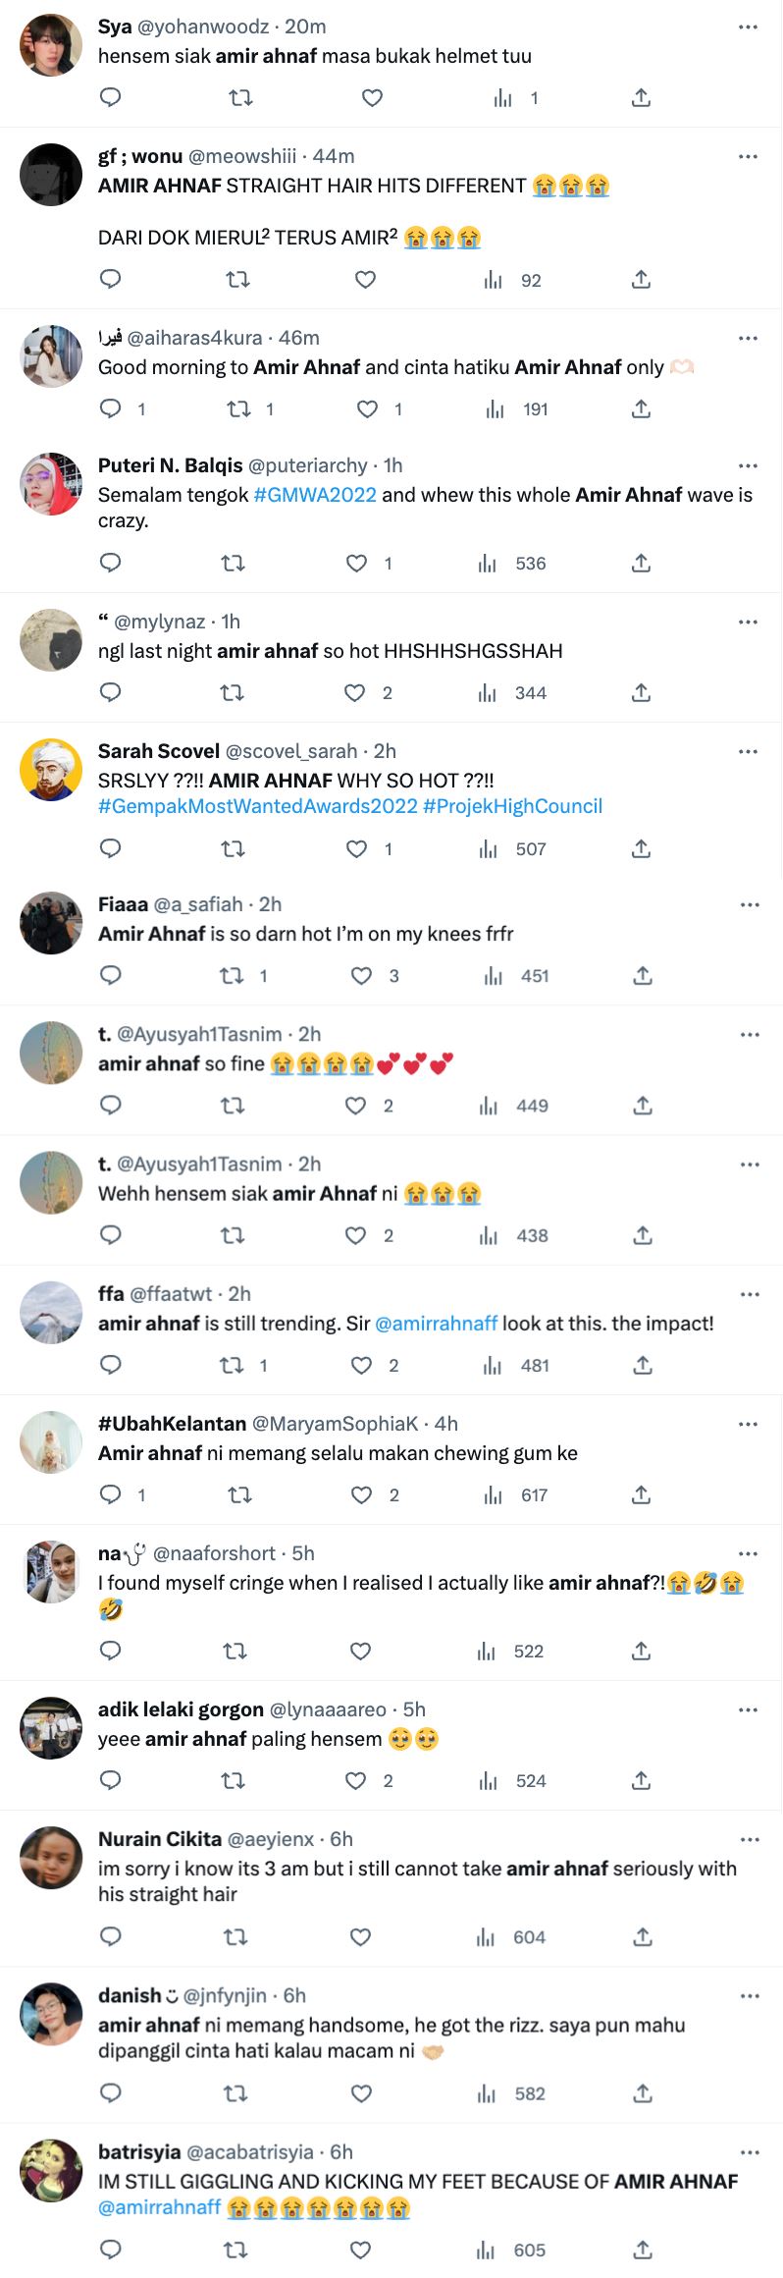Open more options on #UbahKelantan's chewing gum tweet
The height and width of the screenshot is (2278, 783).
click(x=749, y=1422)
